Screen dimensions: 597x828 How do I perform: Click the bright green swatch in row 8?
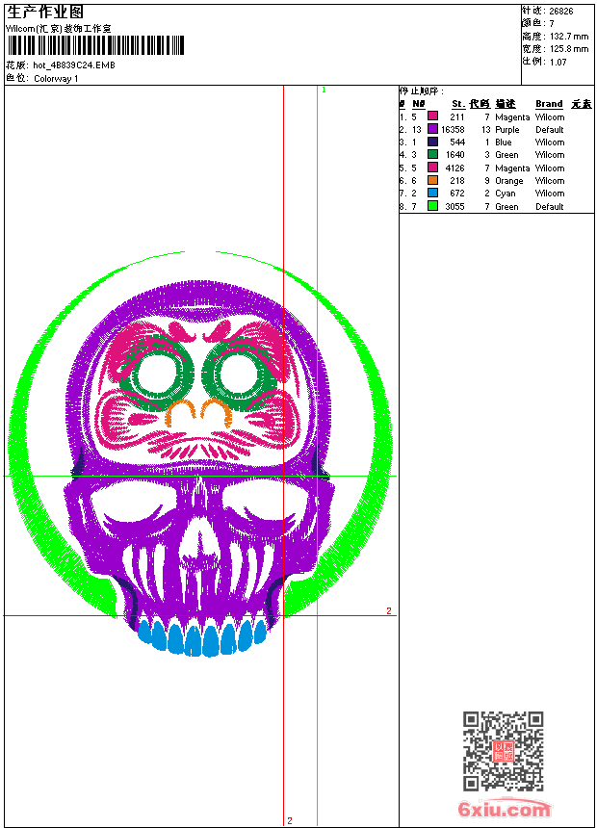(433, 206)
